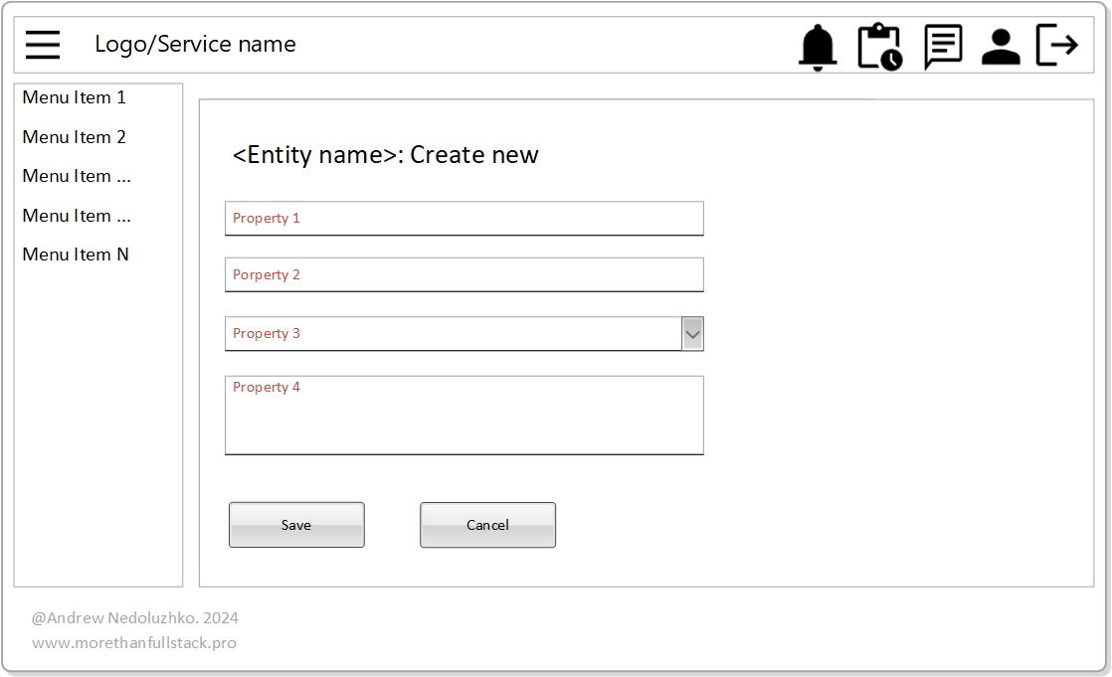This screenshot has height=677, width=1112.
Task: Open the clipboard with clock icon
Action: click(x=879, y=47)
